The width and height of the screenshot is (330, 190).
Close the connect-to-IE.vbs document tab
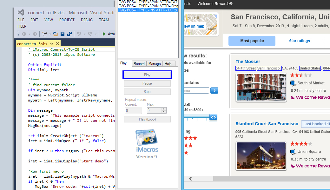57,43
